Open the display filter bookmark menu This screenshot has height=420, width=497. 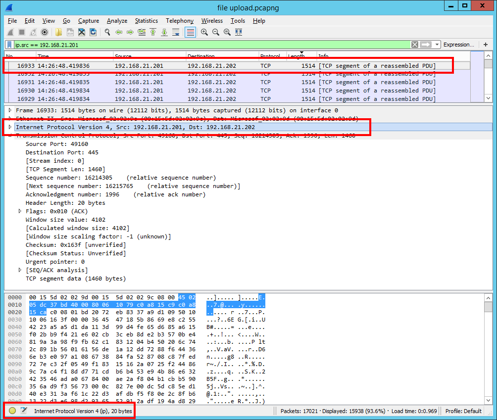point(9,45)
